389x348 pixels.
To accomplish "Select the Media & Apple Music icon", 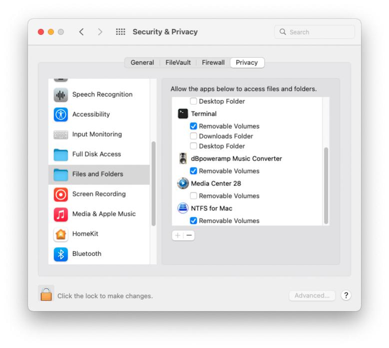I will 61,214.
